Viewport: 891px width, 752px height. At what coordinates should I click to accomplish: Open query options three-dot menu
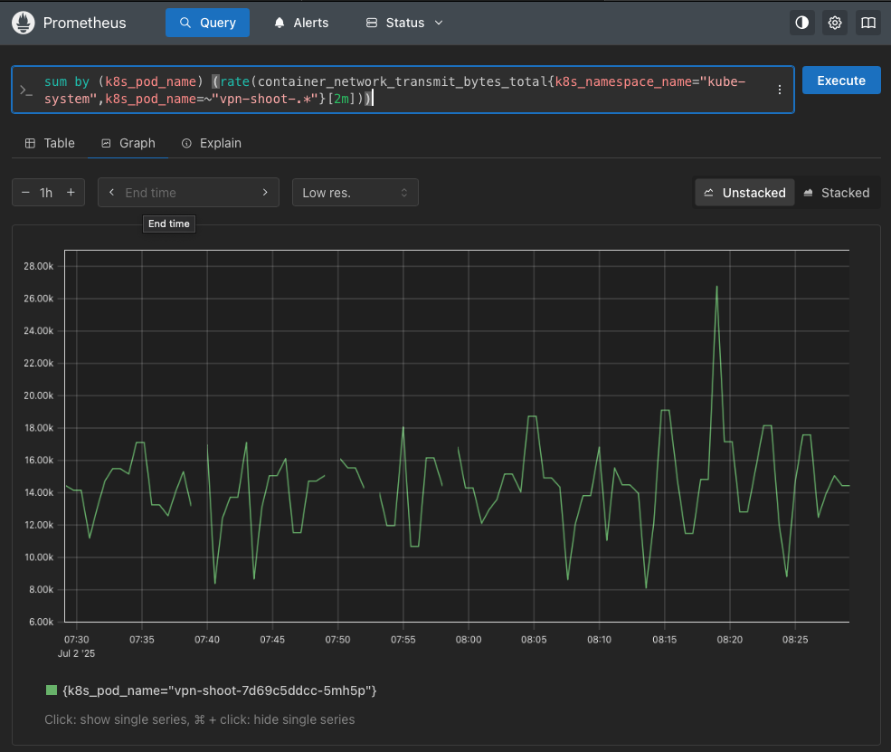[780, 90]
